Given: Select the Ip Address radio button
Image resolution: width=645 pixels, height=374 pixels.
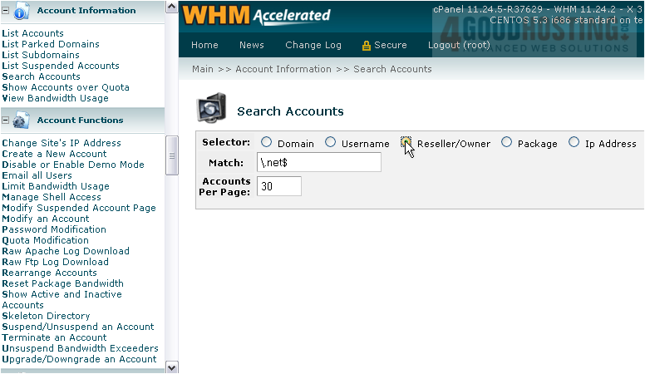Looking at the screenshot, I should tap(574, 143).
